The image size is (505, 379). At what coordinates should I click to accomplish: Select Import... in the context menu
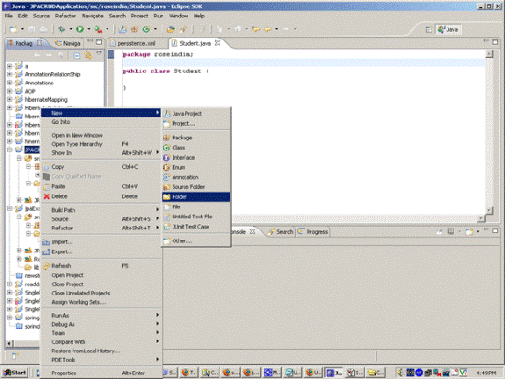pyautogui.click(x=101, y=242)
